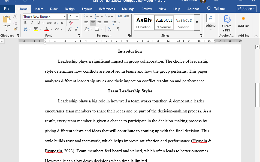Switch to the Insert tab
Screen dimensions: 260x162
39,9
